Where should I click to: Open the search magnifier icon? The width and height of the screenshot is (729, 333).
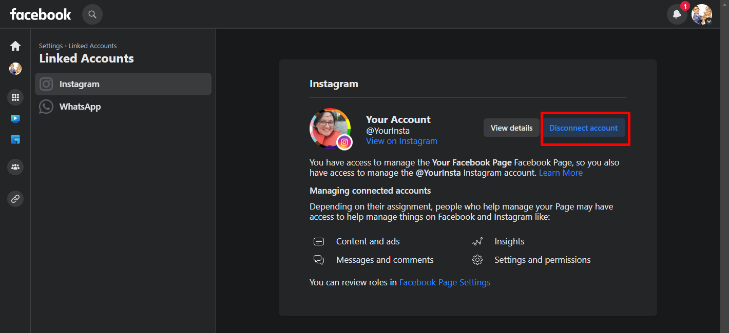click(92, 14)
